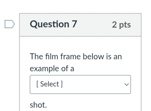Screen dimensions: 151x111
Task: Click the word 'film' in the prompt
Action: pos(52,57)
